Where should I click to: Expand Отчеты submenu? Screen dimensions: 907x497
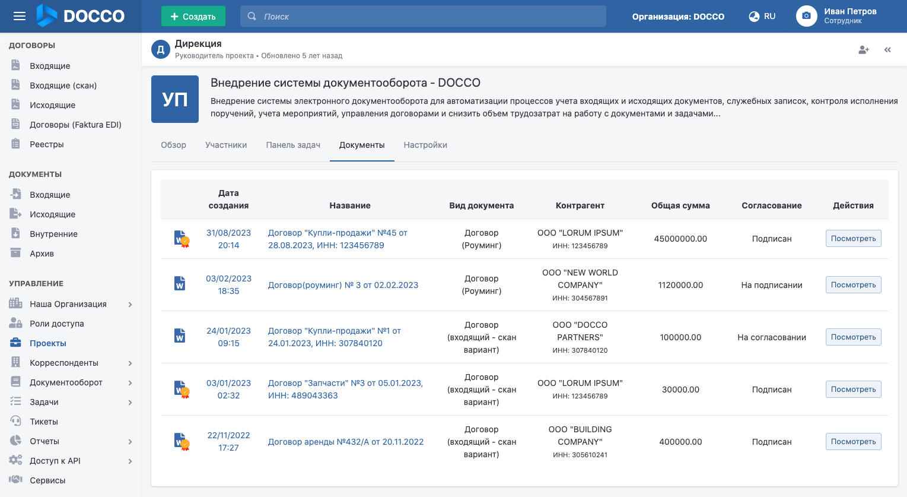130,441
